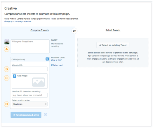Open the call to action dropdown
This screenshot has height=132, width=155.
point(30,104)
